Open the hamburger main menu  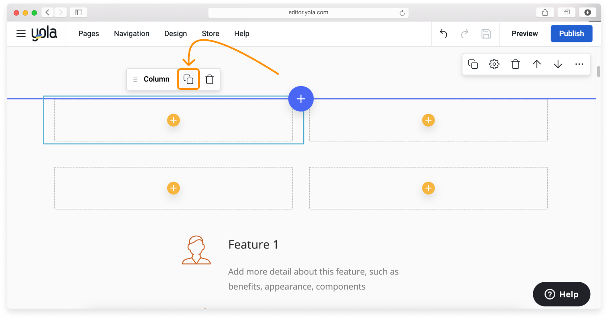tap(21, 34)
